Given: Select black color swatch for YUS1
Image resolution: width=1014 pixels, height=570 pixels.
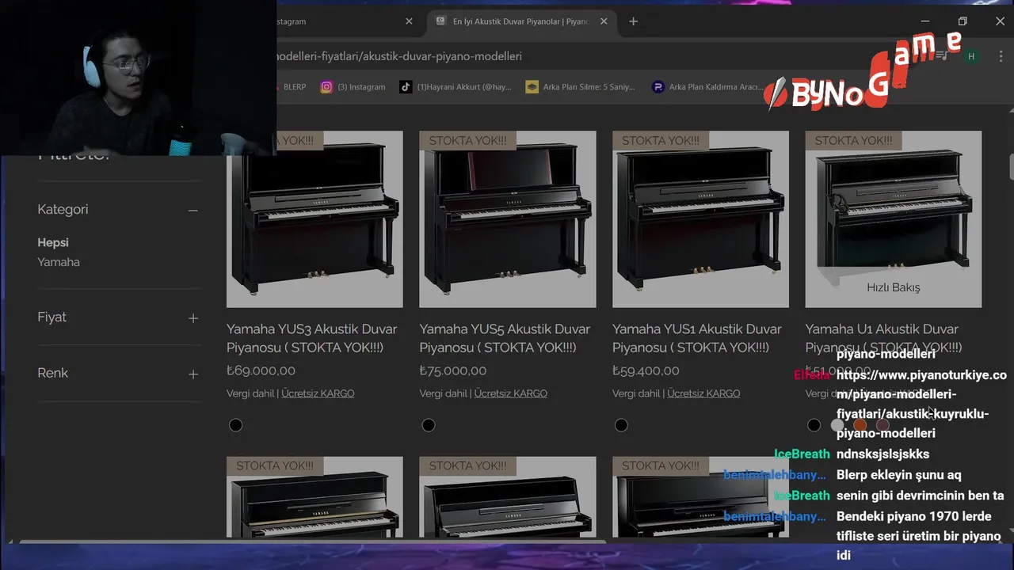Looking at the screenshot, I should coord(621,425).
